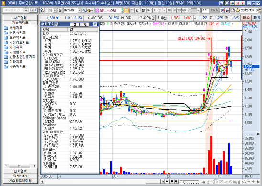Click the magnifier icon next to stock code 067540
262x186 pixels.
point(84,11)
